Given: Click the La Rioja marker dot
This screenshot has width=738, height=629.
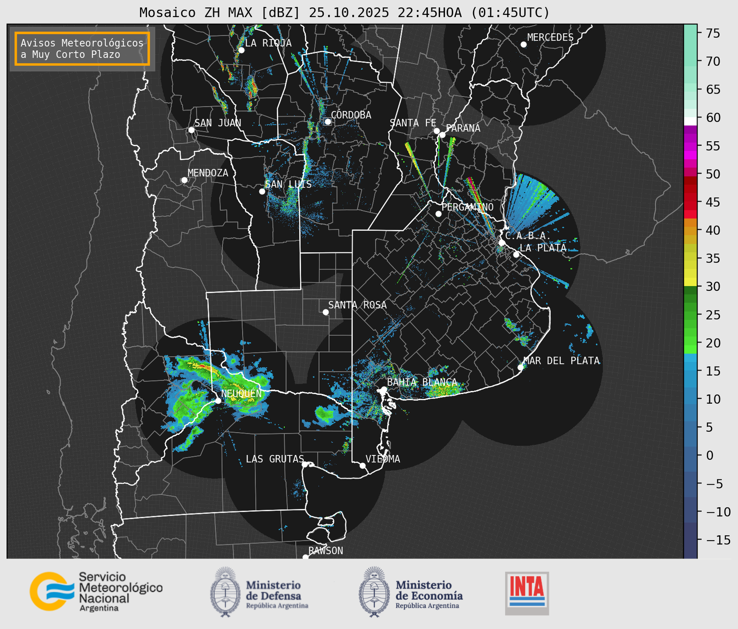Looking at the screenshot, I should click(x=241, y=50).
